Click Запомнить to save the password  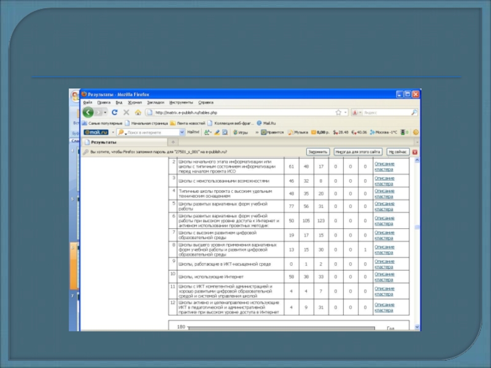(318, 151)
